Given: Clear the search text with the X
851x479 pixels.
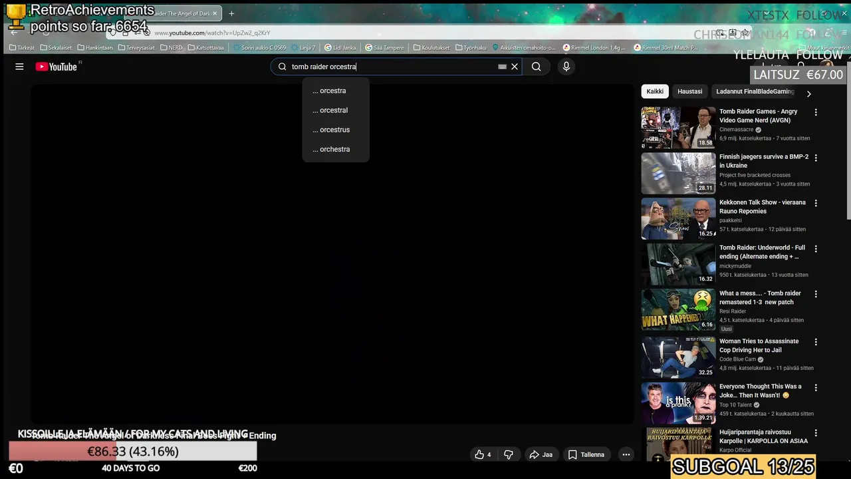Looking at the screenshot, I should tap(515, 67).
